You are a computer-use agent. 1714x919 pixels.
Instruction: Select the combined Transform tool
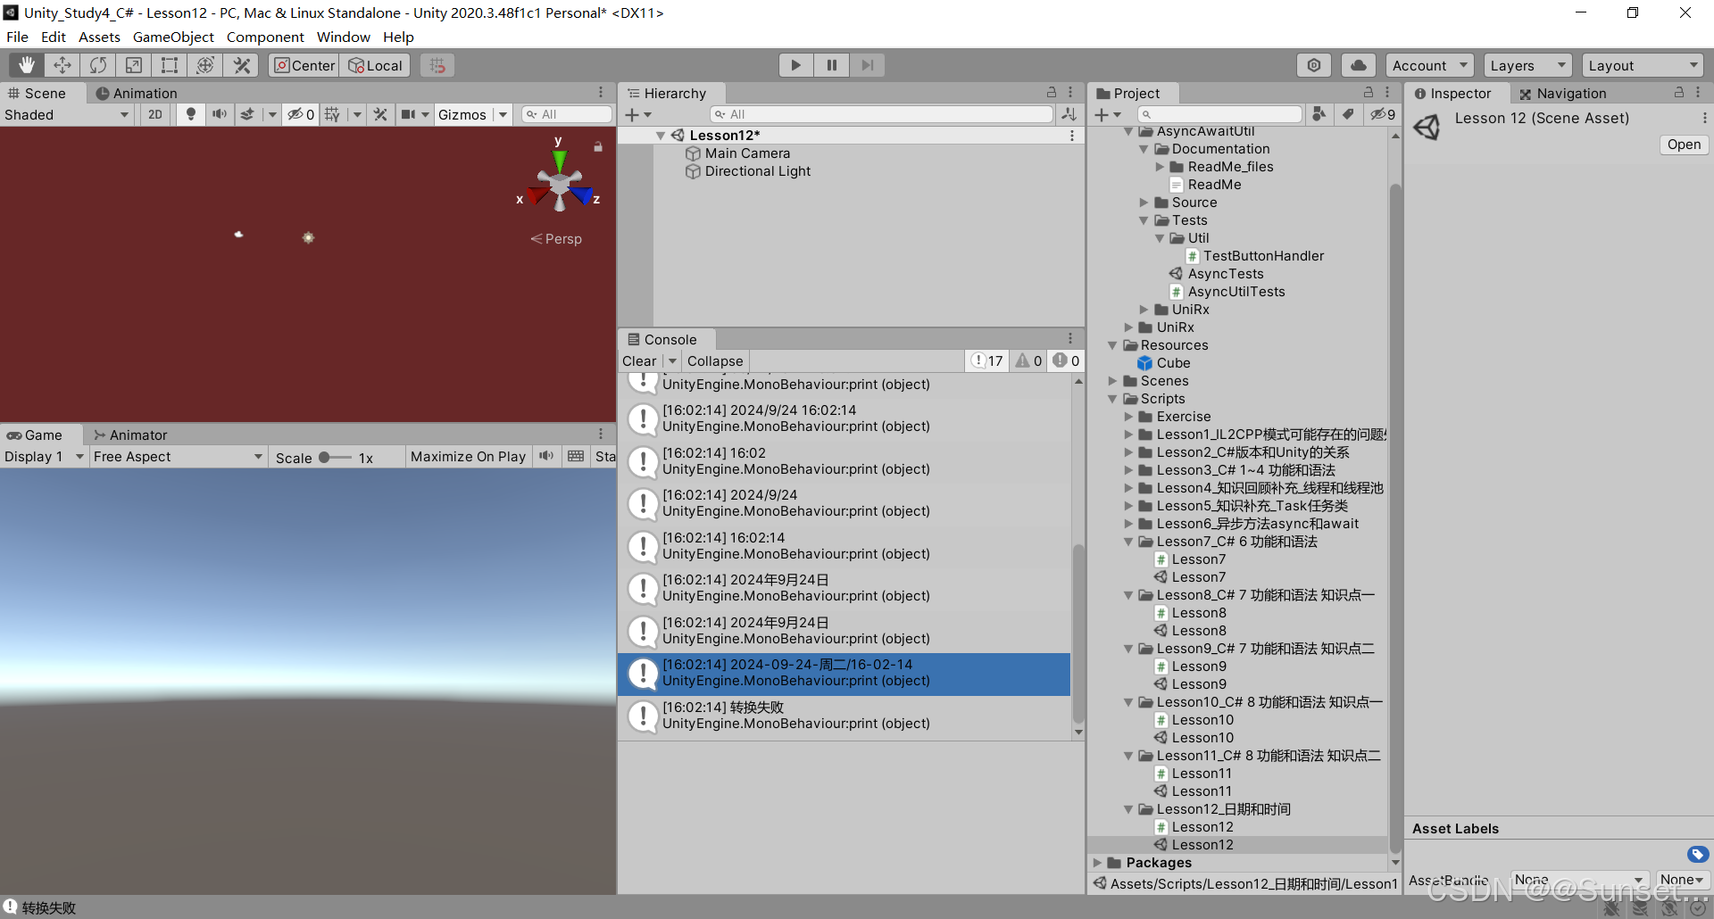point(205,65)
